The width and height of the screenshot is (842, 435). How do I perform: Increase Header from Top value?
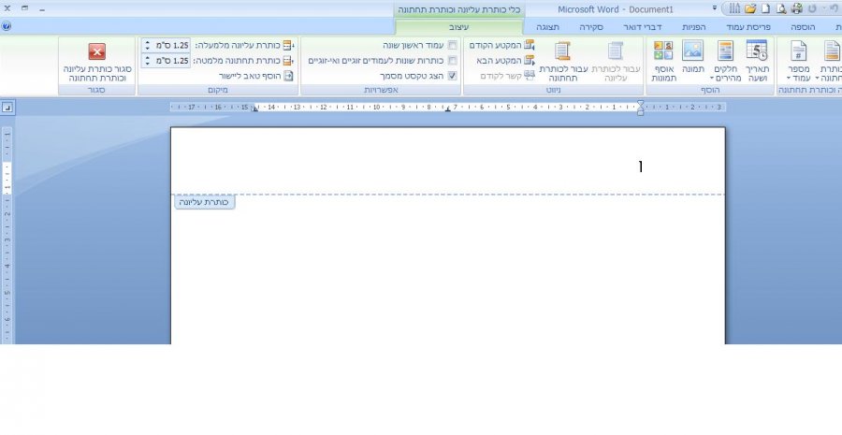(x=148, y=42)
